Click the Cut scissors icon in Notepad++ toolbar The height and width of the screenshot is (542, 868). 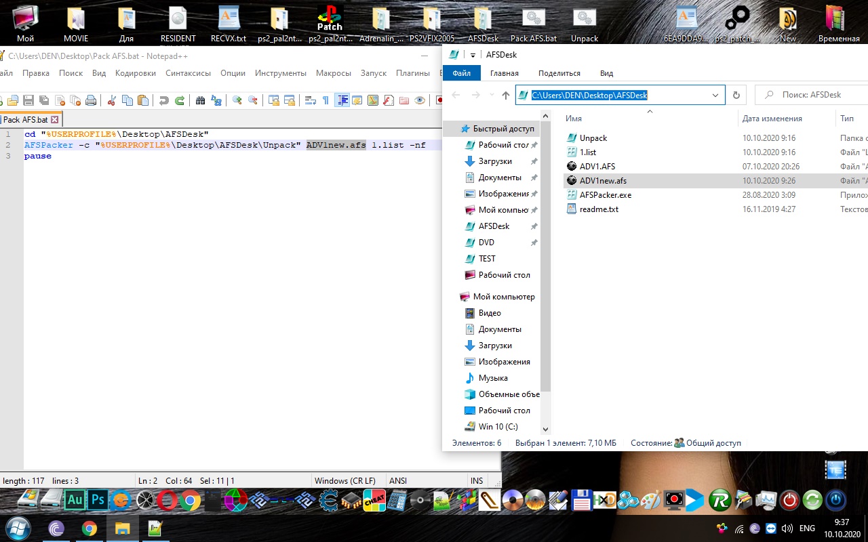click(112, 100)
